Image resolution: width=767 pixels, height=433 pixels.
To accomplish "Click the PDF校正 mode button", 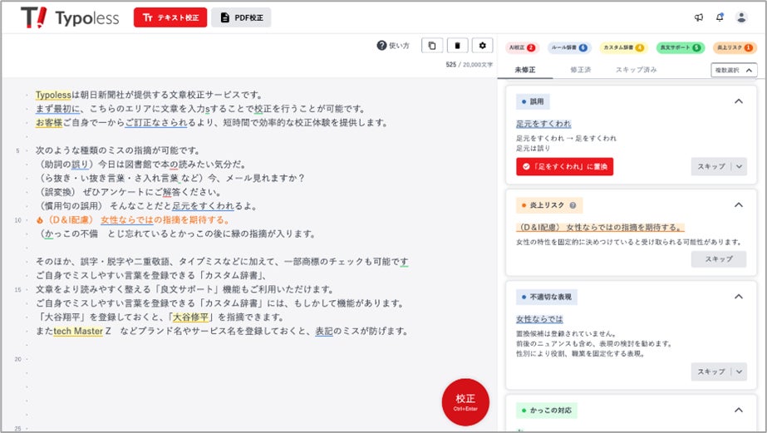I will [241, 17].
